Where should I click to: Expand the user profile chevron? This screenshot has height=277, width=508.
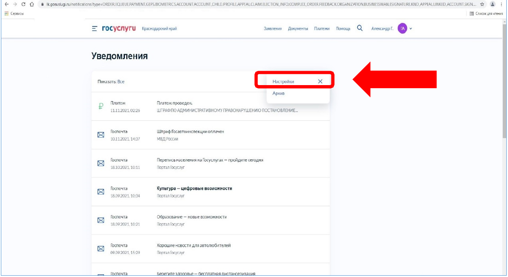point(410,29)
